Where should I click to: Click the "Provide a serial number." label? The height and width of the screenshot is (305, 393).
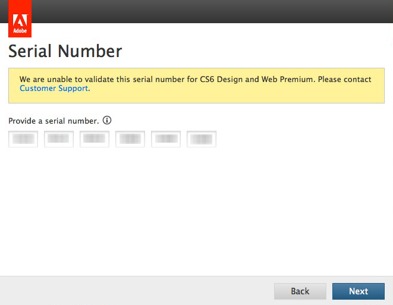click(54, 121)
